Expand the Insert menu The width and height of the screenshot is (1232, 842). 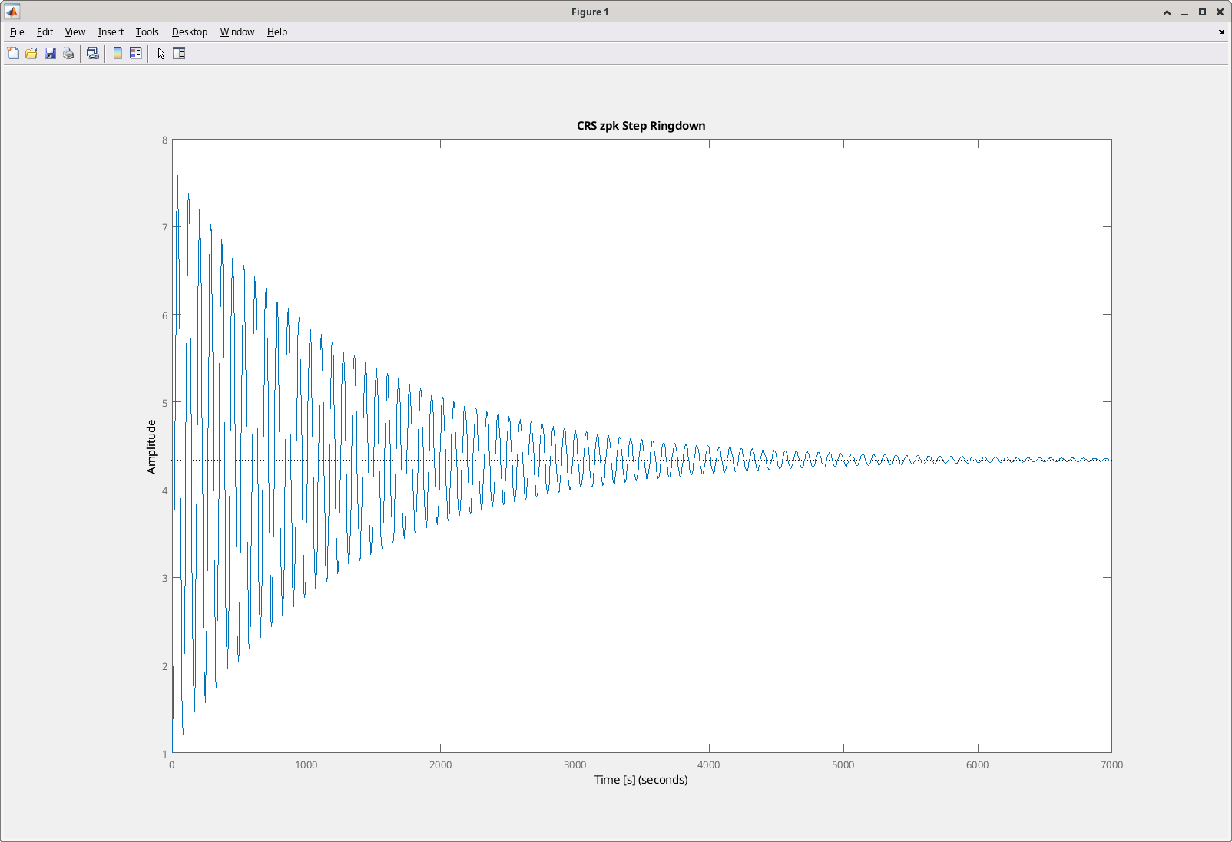coord(111,31)
